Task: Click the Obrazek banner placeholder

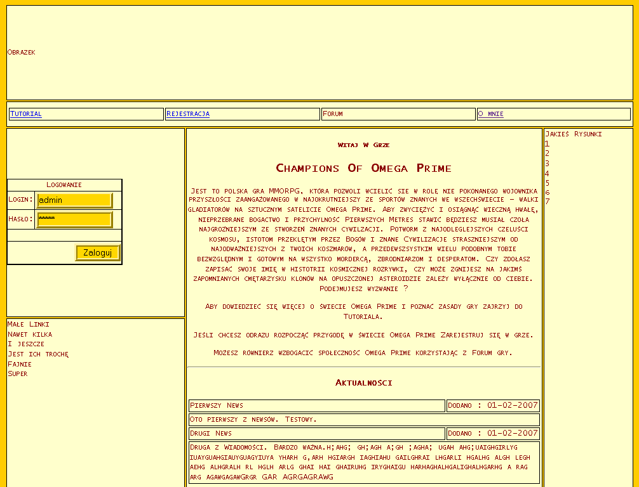Action: coord(22,53)
